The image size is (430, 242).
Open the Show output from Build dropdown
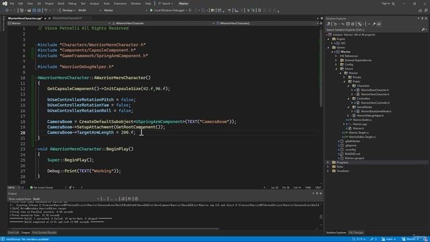click(x=66, y=199)
